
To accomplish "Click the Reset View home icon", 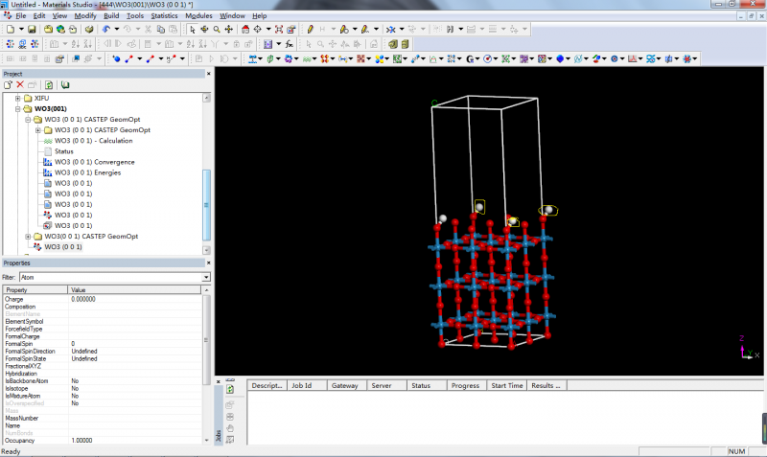I will click(244, 30).
